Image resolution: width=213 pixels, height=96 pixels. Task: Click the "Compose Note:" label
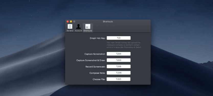[x=97, y=73]
